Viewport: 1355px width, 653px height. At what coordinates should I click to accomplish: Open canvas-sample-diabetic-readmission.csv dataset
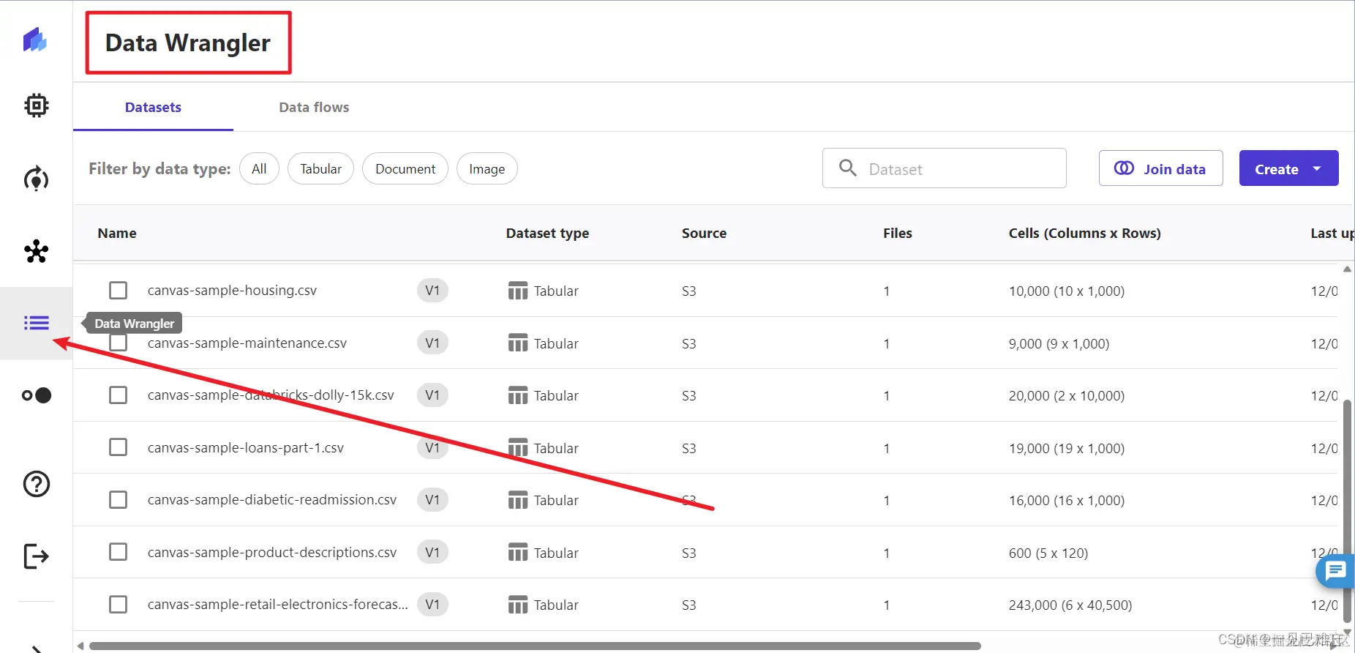tap(272, 499)
